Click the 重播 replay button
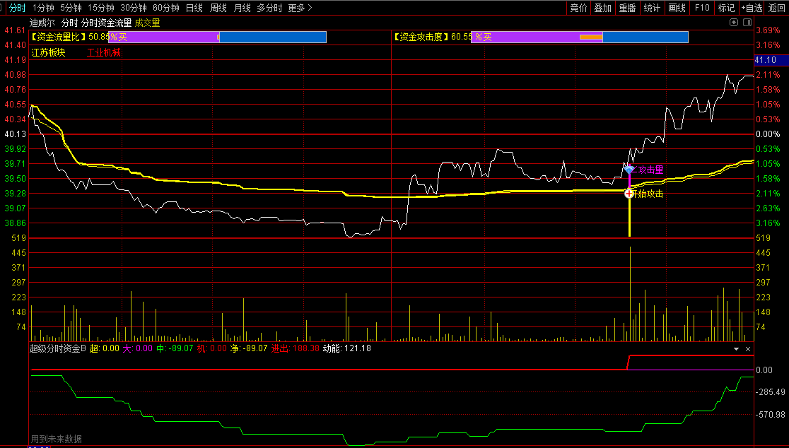Screen dimensions: 789x448 pyautogui.click(x=628, y=8)
